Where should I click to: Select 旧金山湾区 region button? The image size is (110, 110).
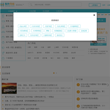[23, 26]
